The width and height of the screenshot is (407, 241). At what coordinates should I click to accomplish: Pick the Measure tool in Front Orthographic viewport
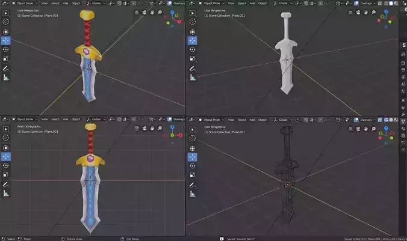5,194
